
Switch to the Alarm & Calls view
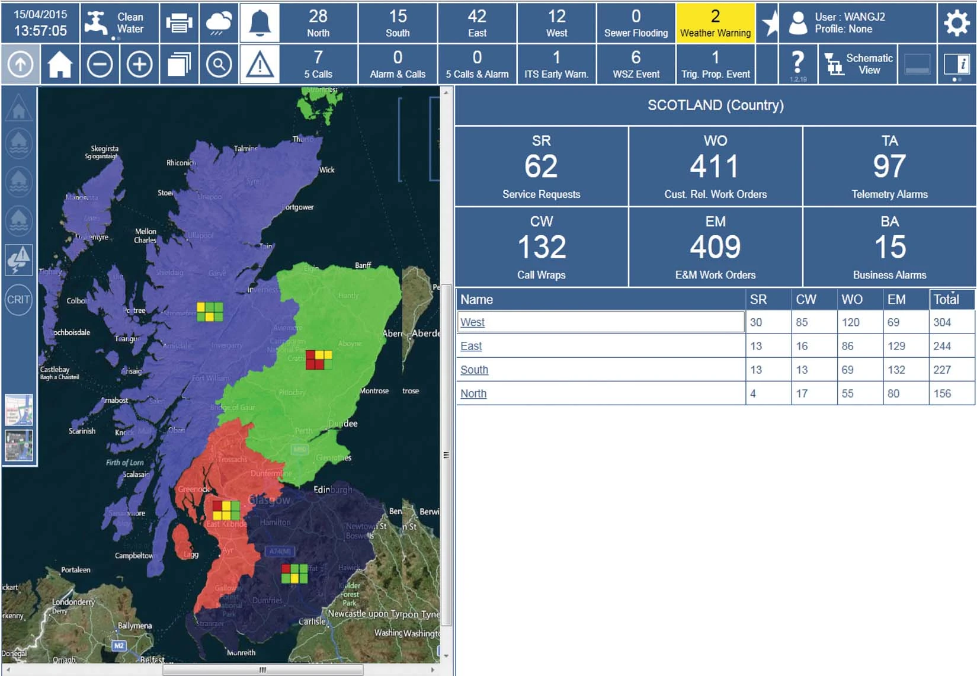point(398,63)
